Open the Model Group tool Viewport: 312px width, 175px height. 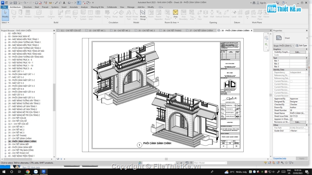point(143,15)
